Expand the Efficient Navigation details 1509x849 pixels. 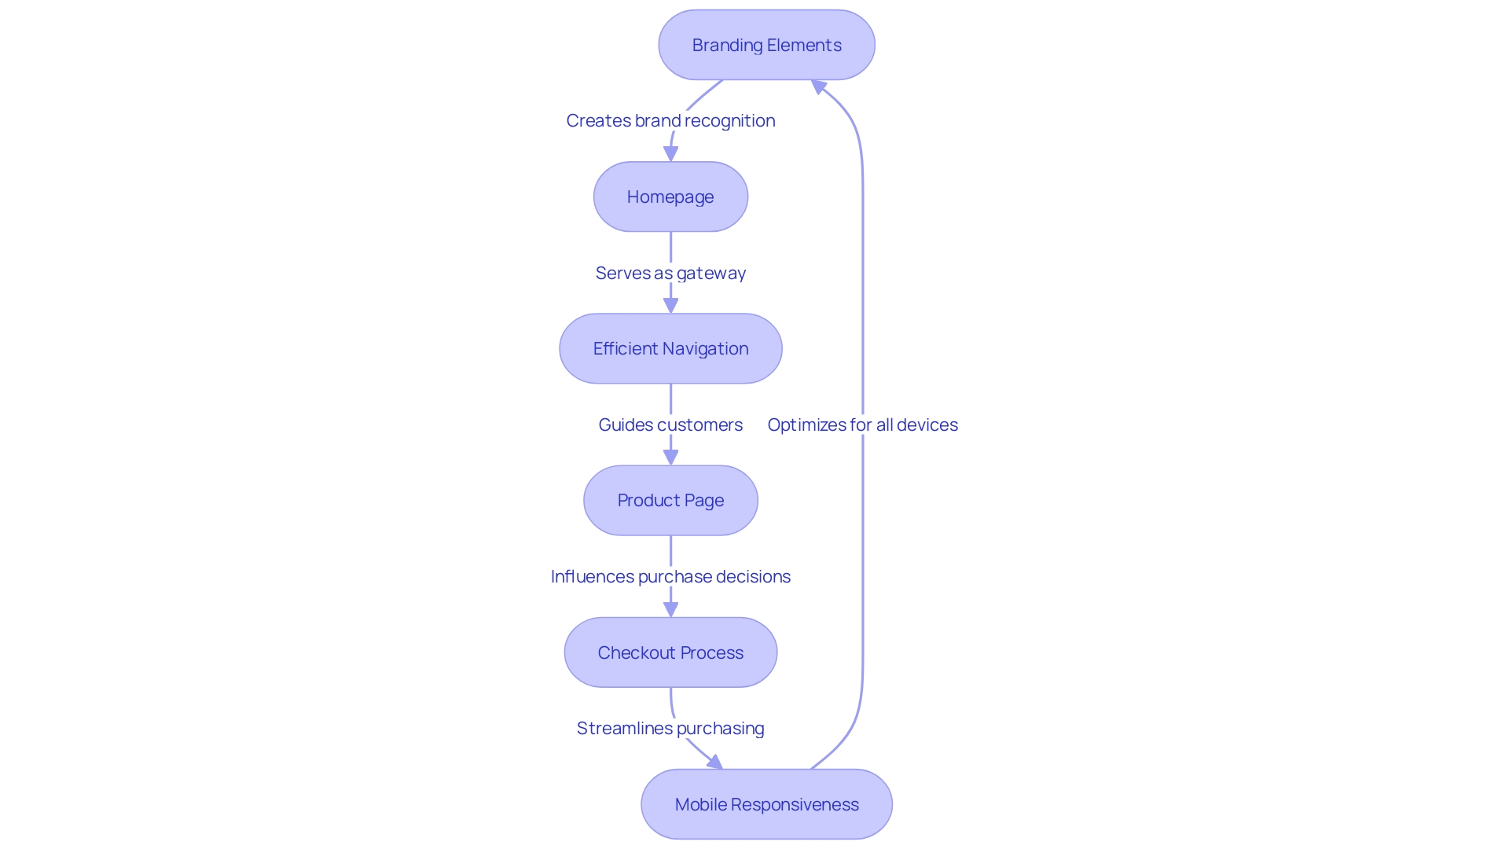(672, 348)
